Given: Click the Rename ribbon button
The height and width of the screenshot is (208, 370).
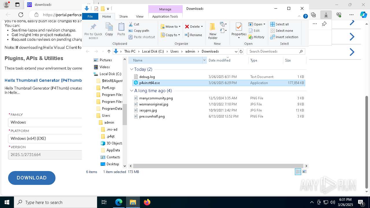Looking at the screenshot, I should click(193, 35).
